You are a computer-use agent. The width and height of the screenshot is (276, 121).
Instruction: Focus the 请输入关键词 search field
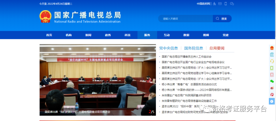[x=186, y=19]
